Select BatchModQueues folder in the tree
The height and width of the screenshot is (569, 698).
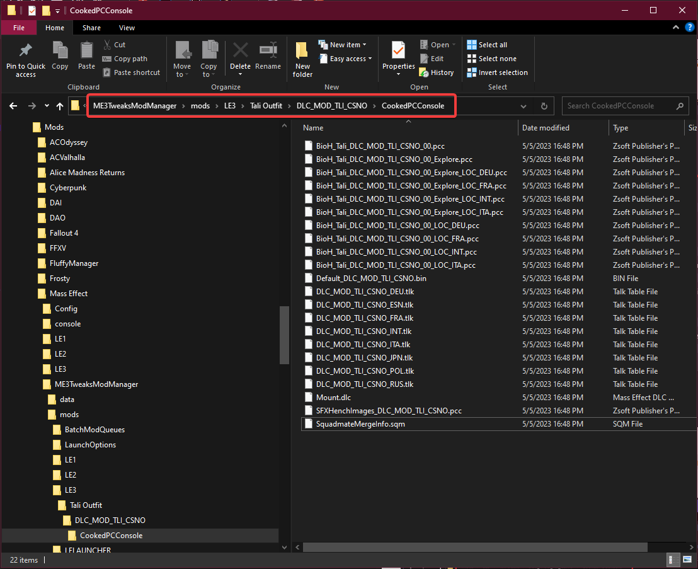click(95, 430)
